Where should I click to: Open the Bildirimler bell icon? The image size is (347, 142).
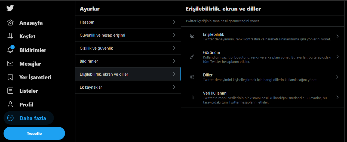(10, 50)
